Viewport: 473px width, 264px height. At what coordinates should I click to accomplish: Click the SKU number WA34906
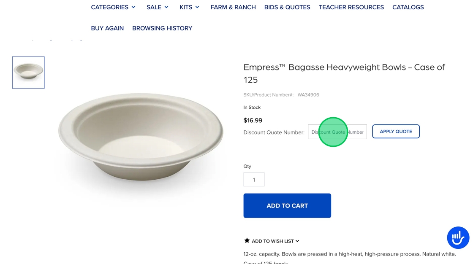coord(308,95)
